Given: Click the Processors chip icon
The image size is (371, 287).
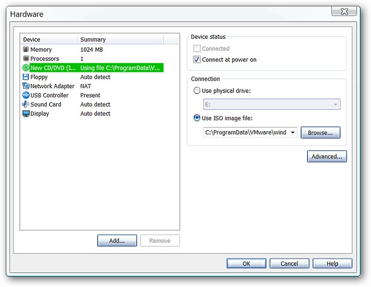Looking at the screenshot, I should (x=26, y=58).
